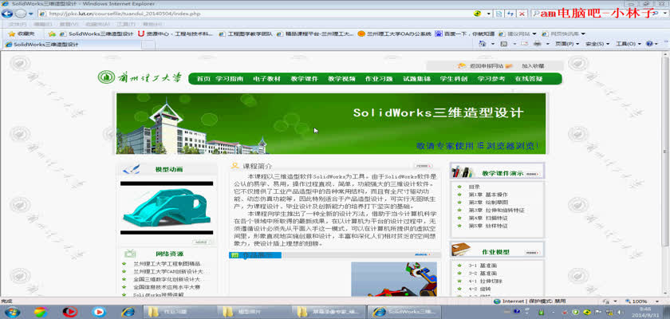Open the 工具(O) command bar menu

629,44
